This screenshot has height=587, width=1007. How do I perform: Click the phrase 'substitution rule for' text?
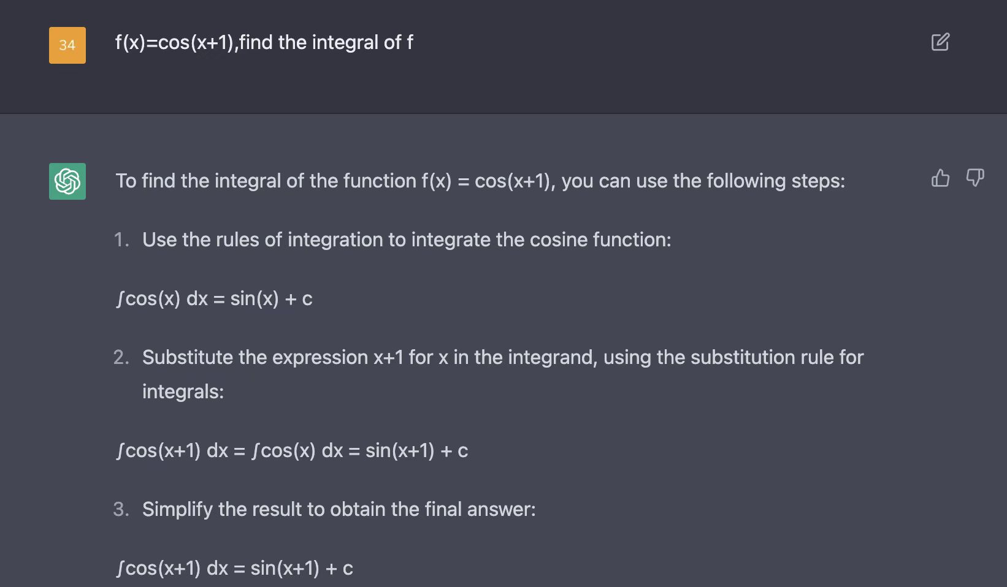click(x=777, y=357)
